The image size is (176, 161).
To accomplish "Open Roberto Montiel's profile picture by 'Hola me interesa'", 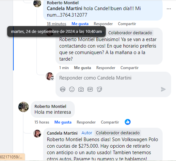I will [24, 107].
